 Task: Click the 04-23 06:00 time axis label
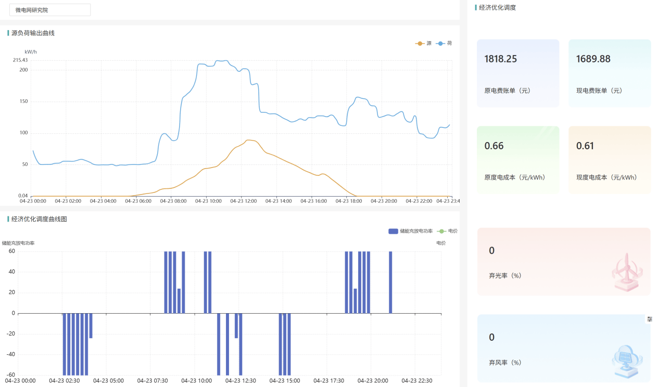(138, 201)
